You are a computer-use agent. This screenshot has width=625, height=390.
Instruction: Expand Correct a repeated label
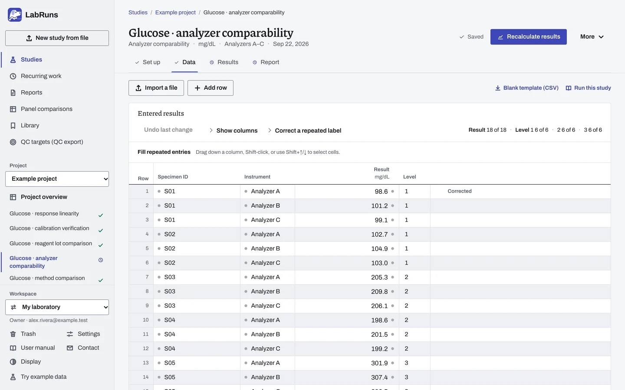[x=305, y=130]
